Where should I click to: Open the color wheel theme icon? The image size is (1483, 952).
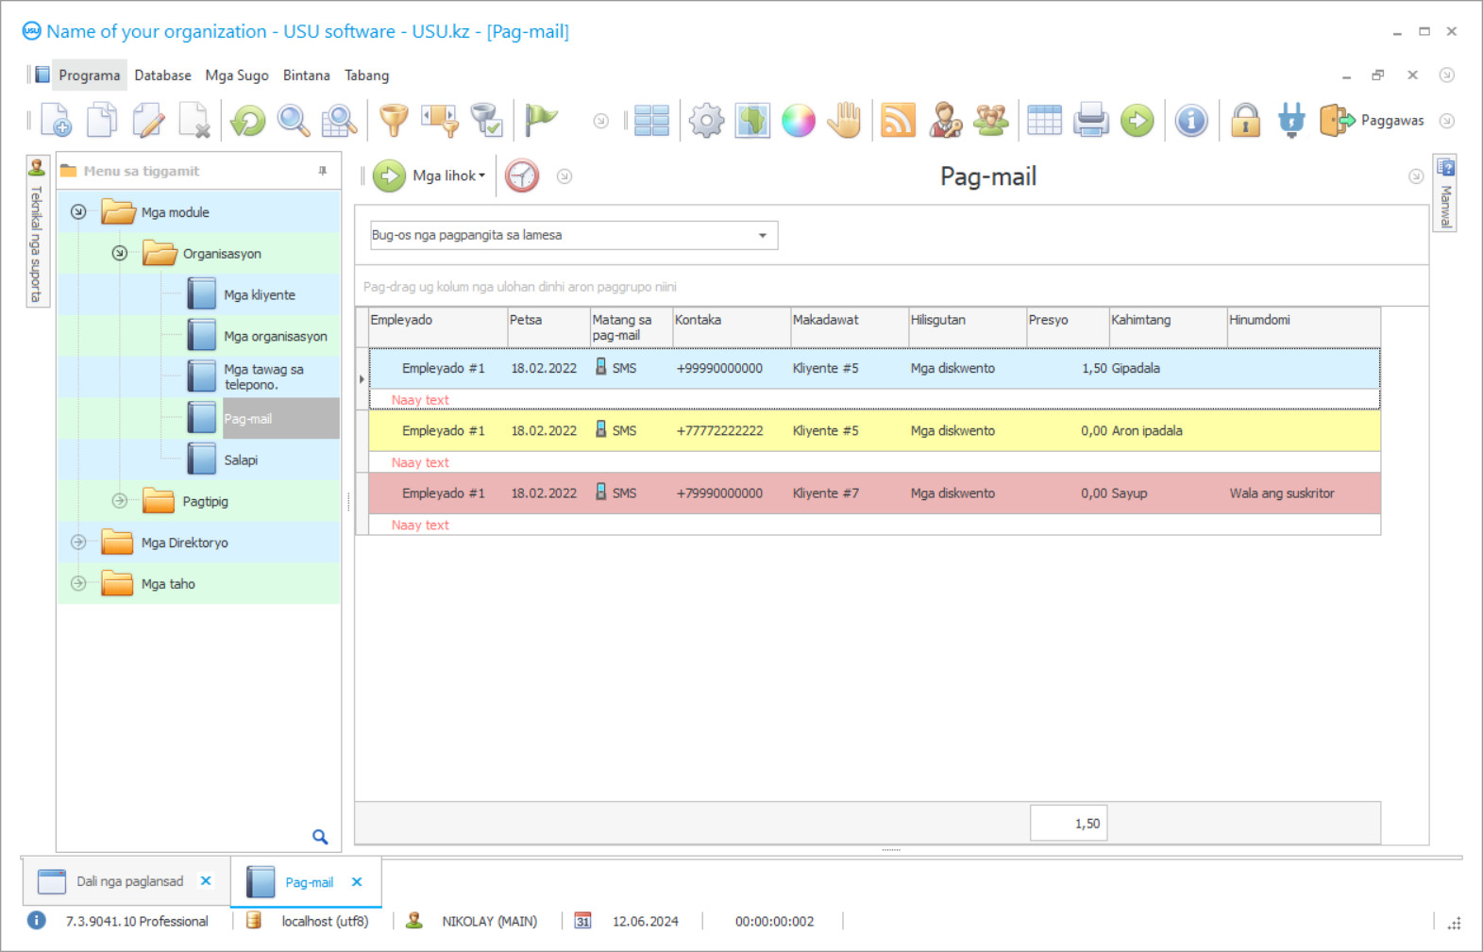[798, 121]
